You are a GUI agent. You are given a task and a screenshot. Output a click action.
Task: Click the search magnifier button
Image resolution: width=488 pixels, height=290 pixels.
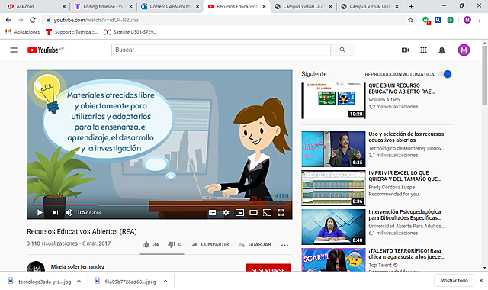(x=342, y=50)
